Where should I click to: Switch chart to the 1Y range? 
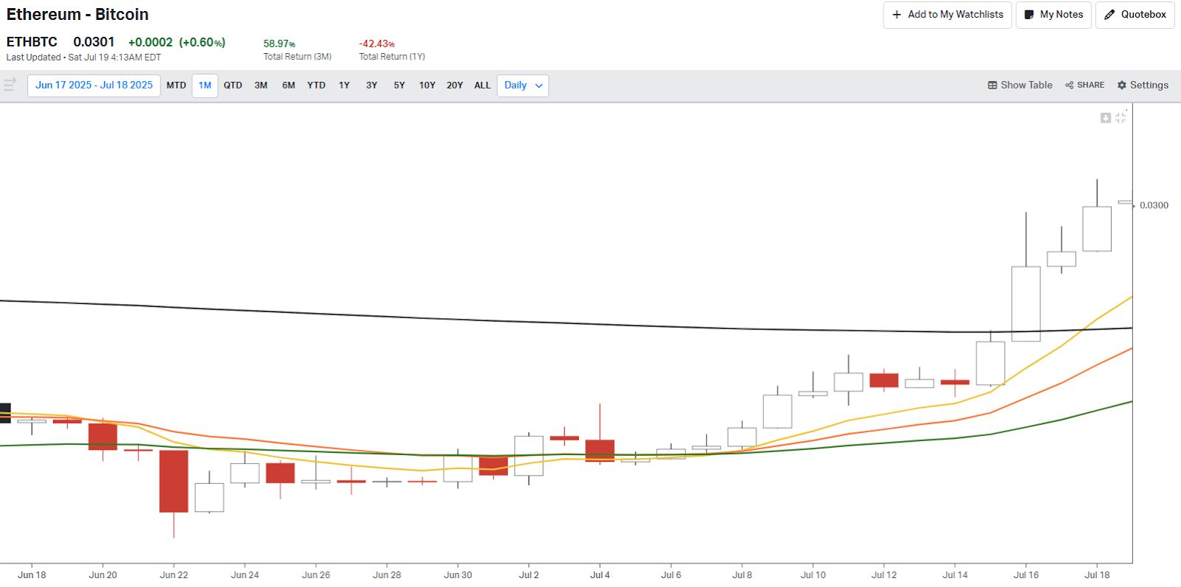344,86
